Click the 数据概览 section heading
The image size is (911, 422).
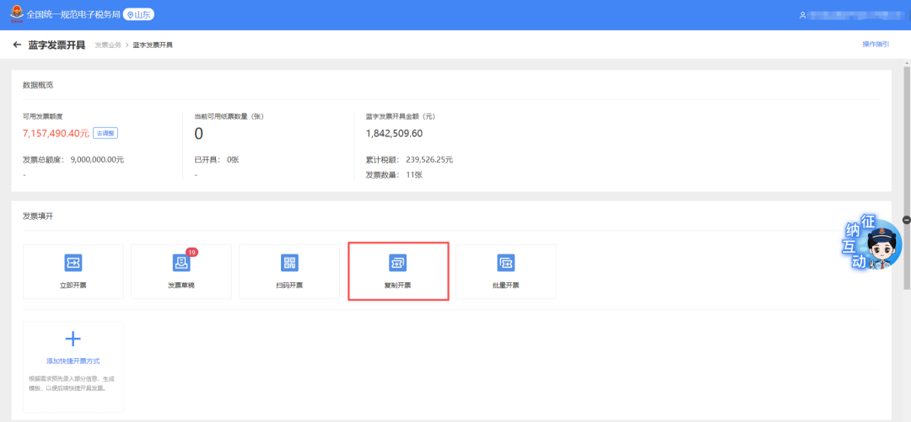click(38, 85)
